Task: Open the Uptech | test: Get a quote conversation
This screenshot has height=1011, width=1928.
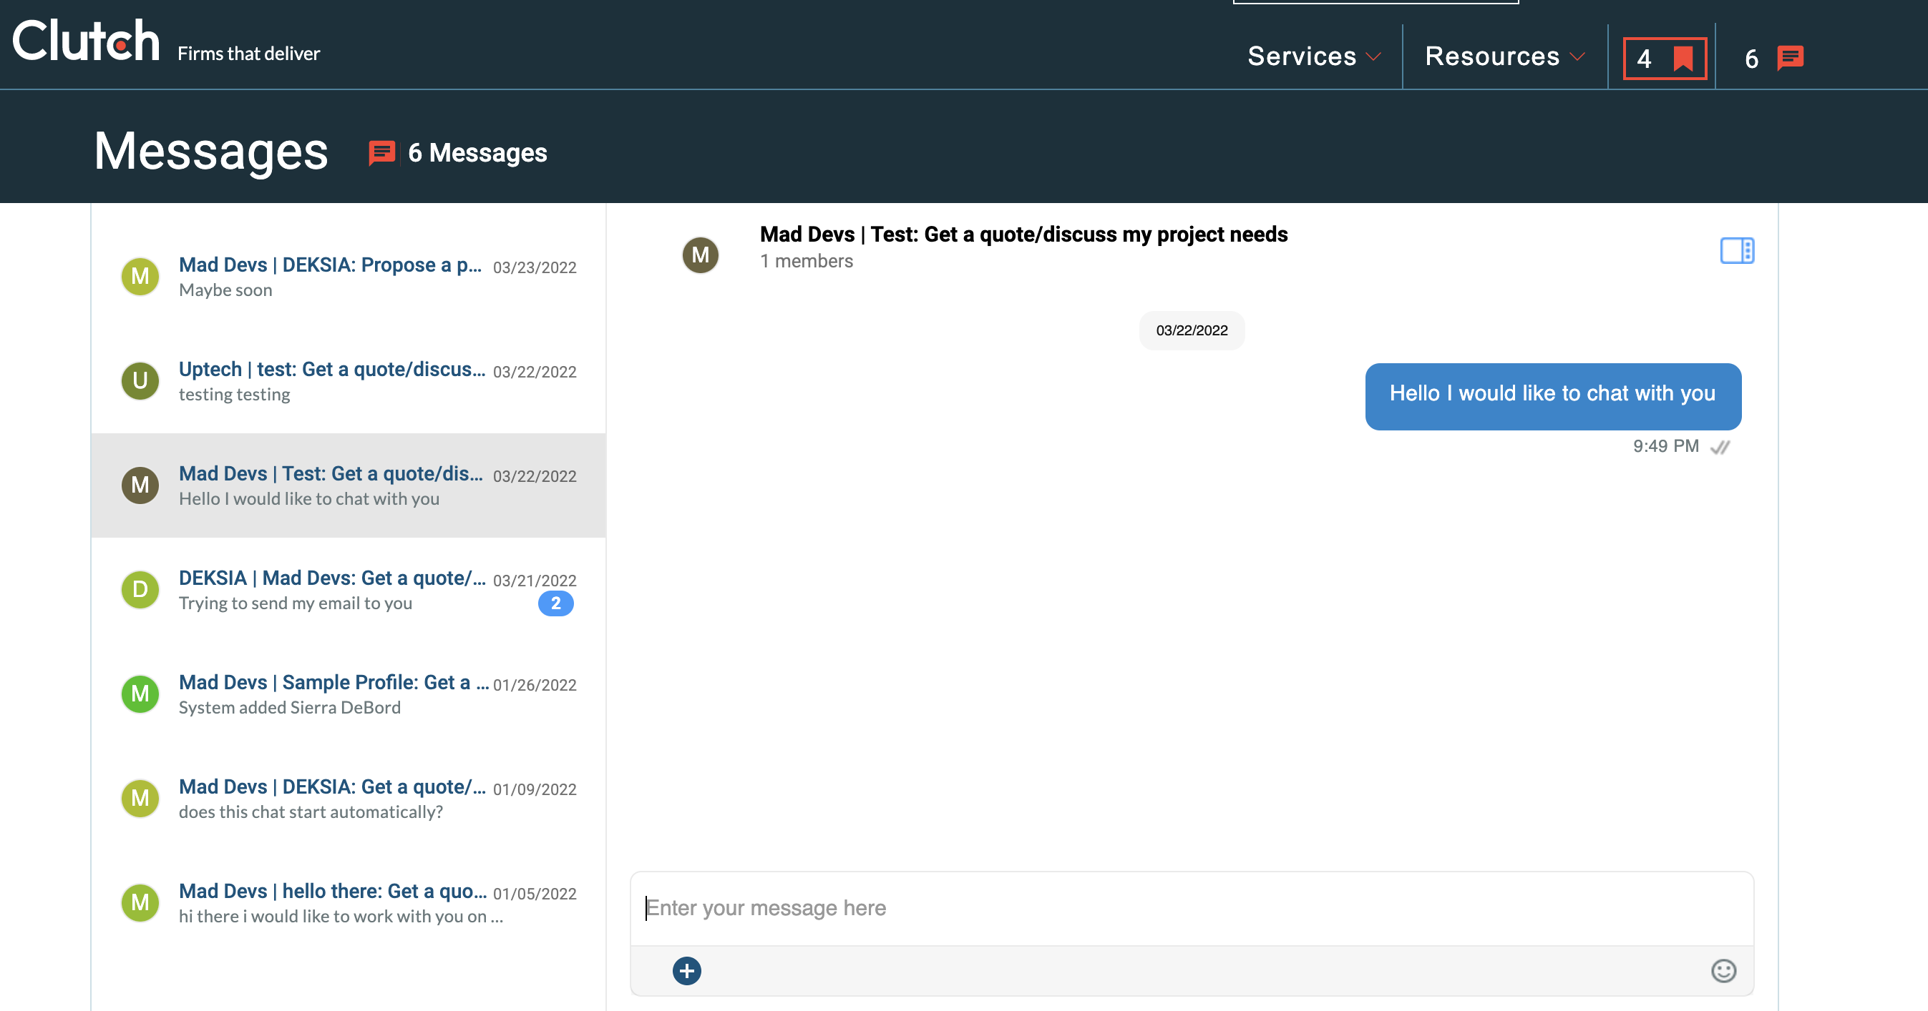Action: [x=348, y=380]
